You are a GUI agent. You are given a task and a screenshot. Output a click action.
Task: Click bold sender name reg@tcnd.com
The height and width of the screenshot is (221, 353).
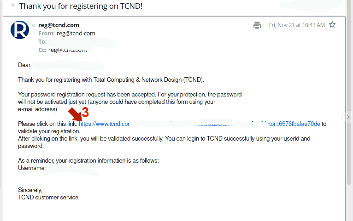tap(59, 25)
